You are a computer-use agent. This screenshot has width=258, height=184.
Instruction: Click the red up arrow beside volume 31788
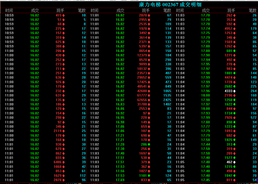point(149,104)
